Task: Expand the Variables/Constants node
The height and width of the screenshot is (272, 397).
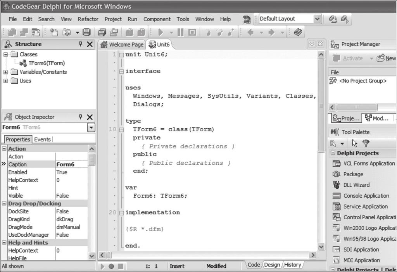Action: 5,72
